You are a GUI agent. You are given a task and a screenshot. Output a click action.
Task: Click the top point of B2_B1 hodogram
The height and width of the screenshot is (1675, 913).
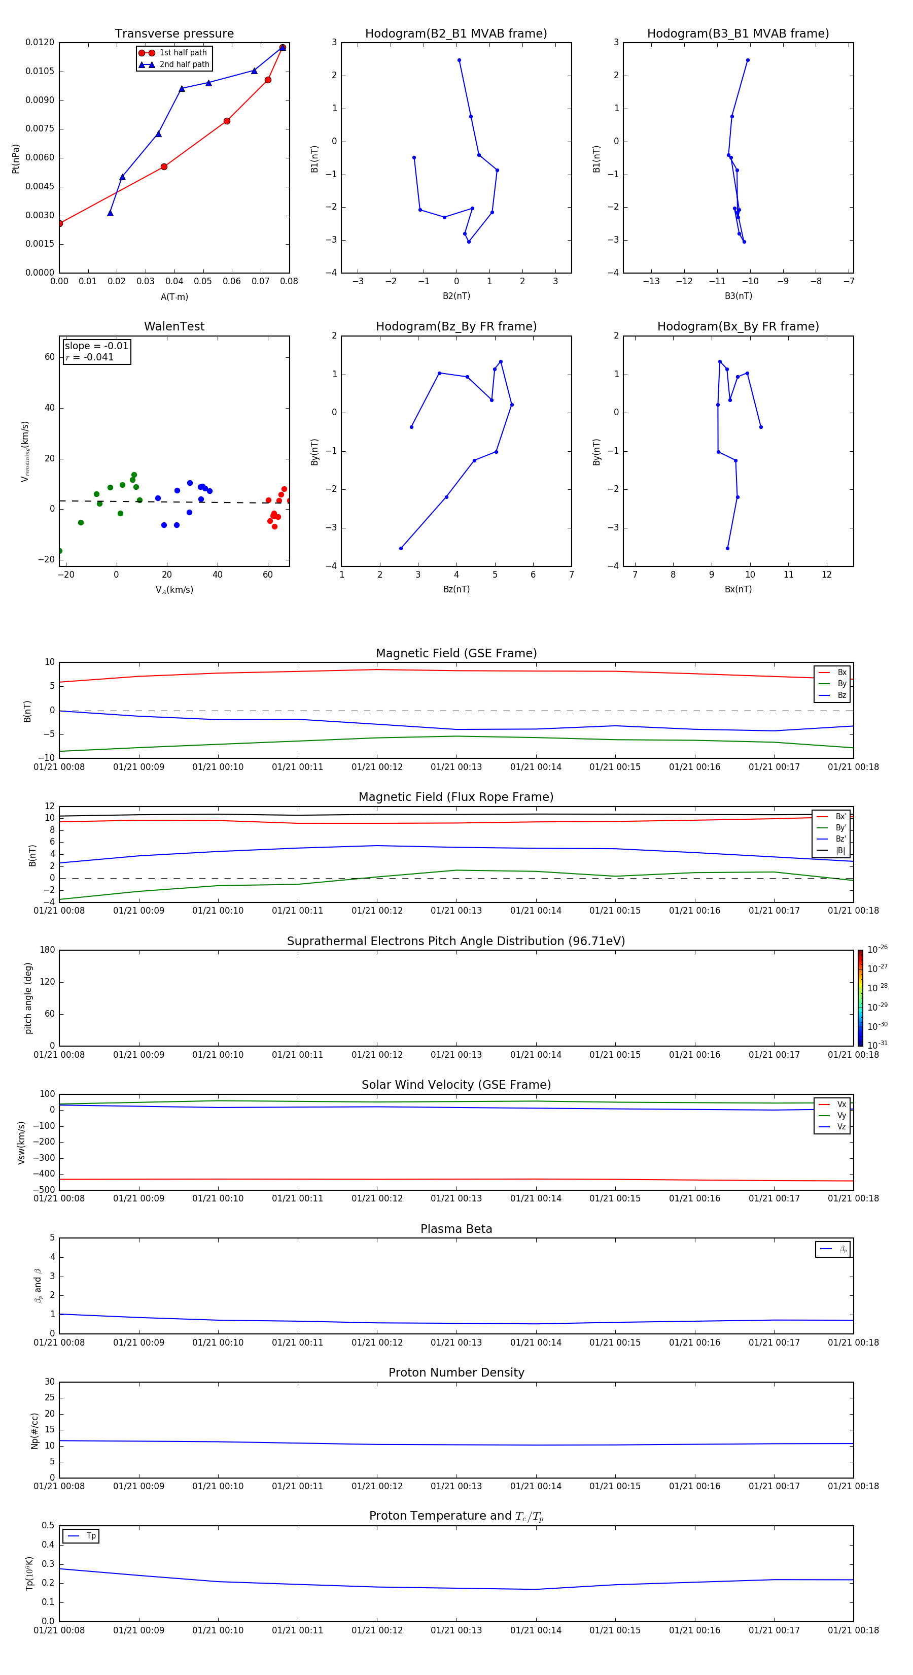click(460, 60)
